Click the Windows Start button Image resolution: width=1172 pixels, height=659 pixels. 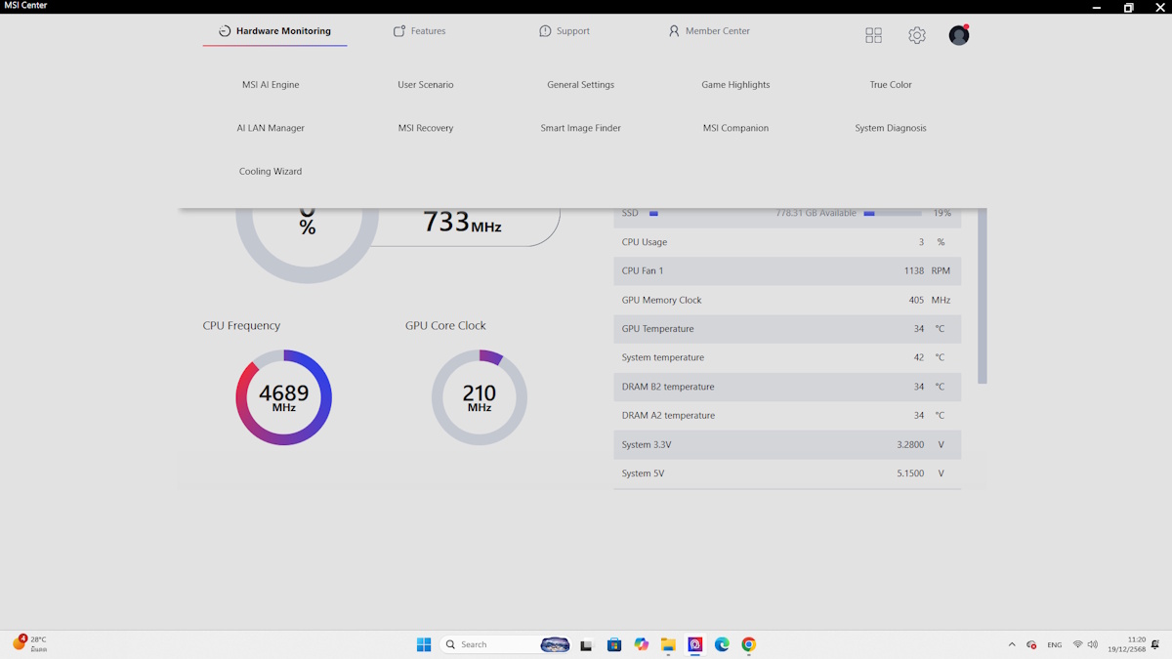[424, 644]
